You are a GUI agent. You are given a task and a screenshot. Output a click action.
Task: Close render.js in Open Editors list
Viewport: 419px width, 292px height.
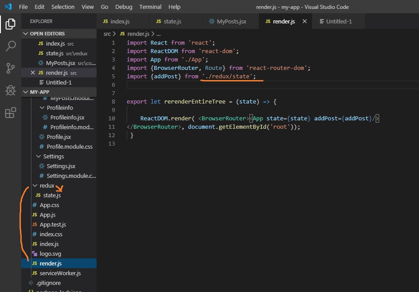[33, 73]
